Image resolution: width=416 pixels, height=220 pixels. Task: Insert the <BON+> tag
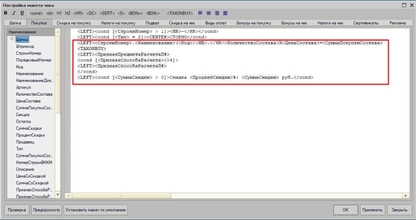point(135,13)
